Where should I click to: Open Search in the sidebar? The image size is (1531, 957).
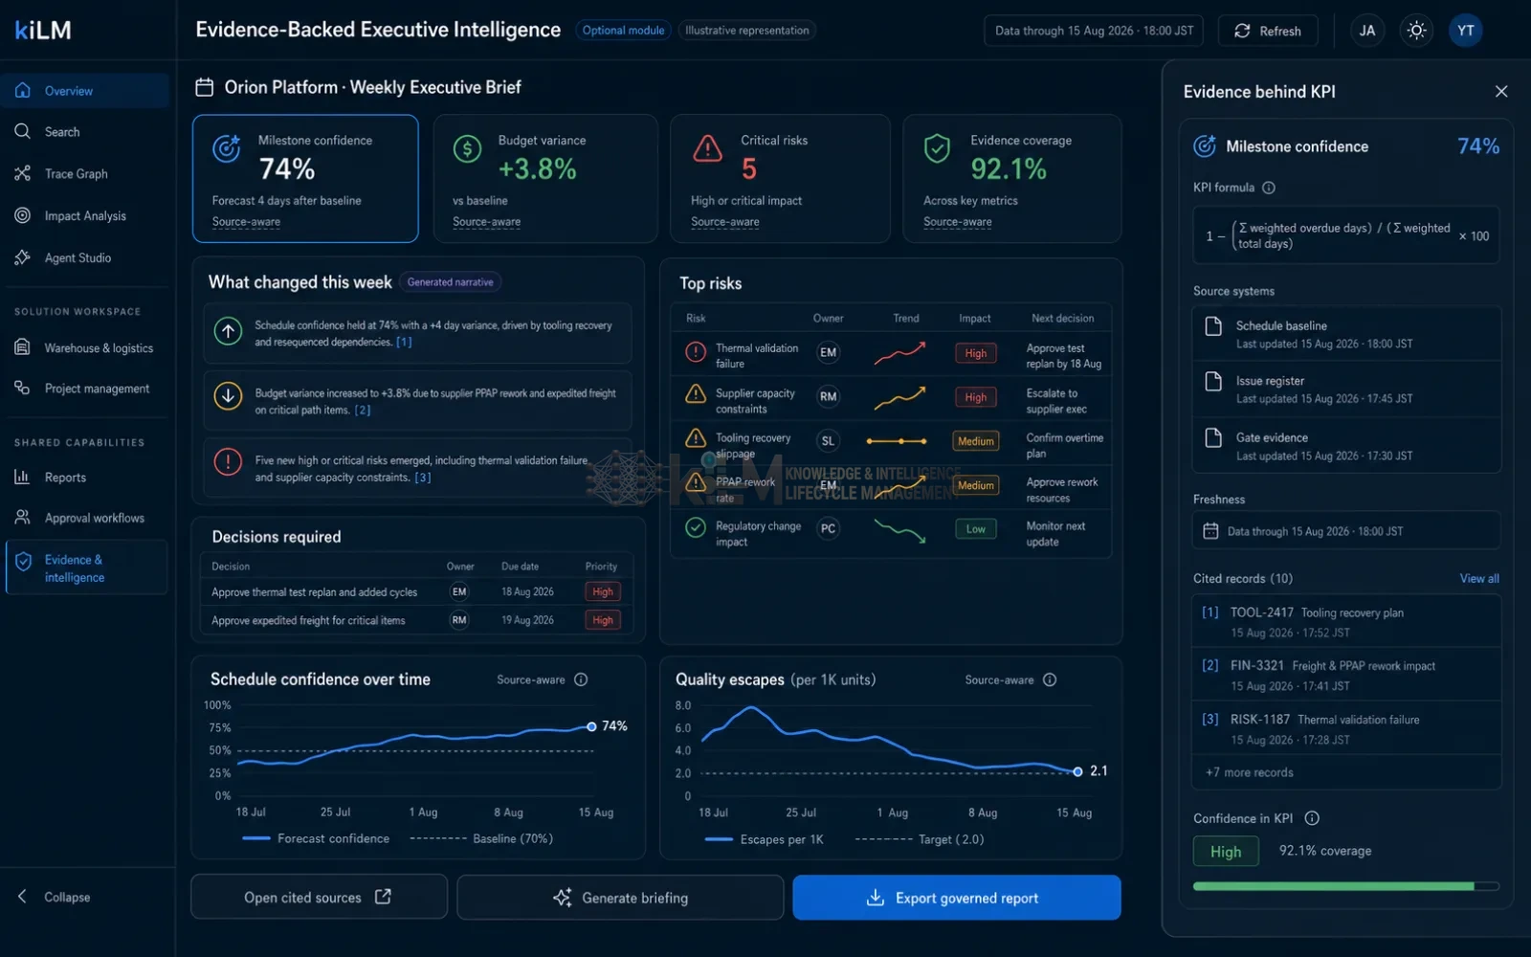tap(86, 132)
